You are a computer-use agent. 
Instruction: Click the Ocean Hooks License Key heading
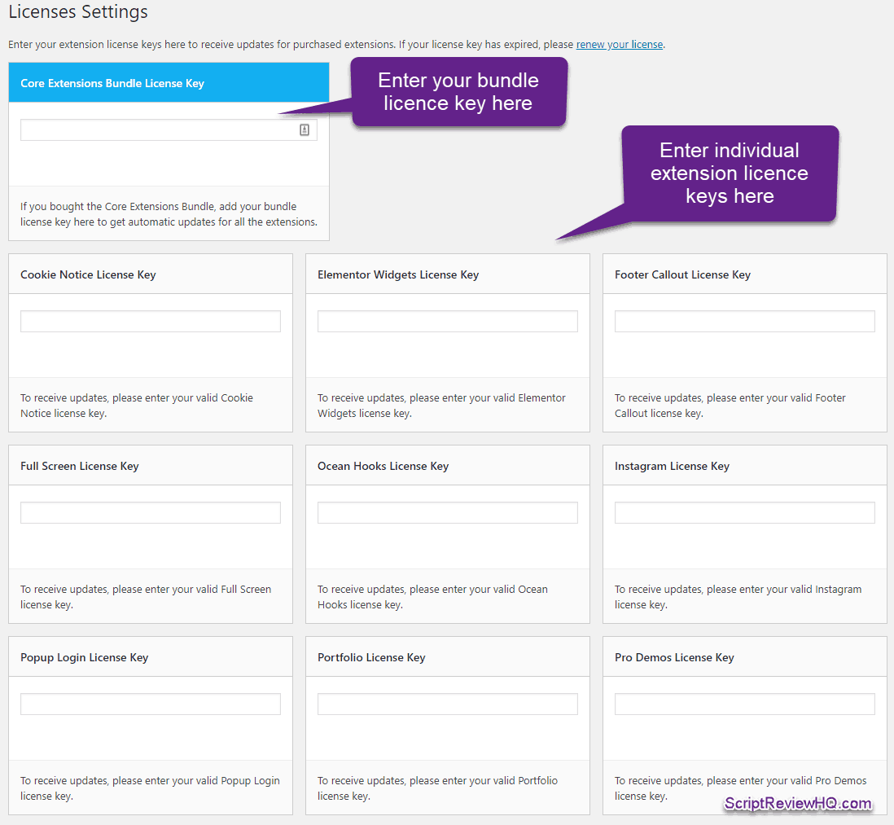(383, 467)
